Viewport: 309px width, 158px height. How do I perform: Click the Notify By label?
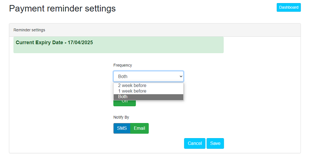[121, 117]
